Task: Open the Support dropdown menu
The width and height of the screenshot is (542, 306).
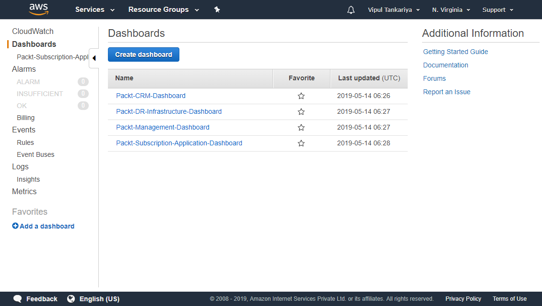Action: coord(498,10)
